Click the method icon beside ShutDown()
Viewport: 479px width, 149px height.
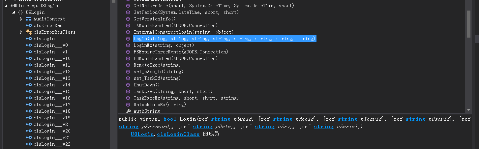pos(128,85)
